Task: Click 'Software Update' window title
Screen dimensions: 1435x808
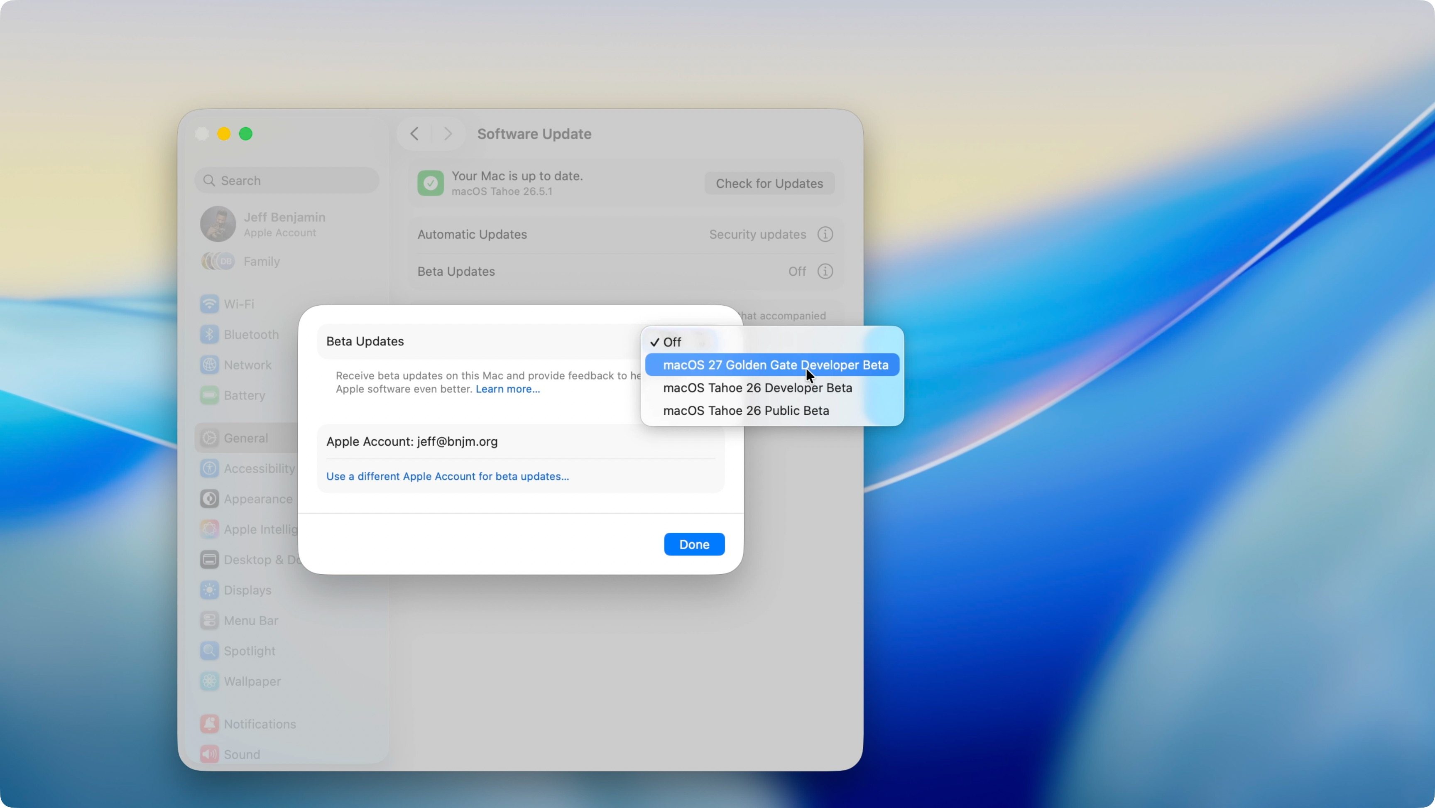Action: pos(534,134)
